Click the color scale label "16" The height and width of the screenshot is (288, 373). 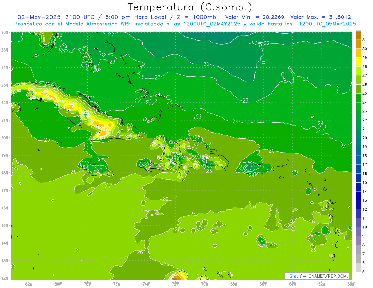coord(365,174)
